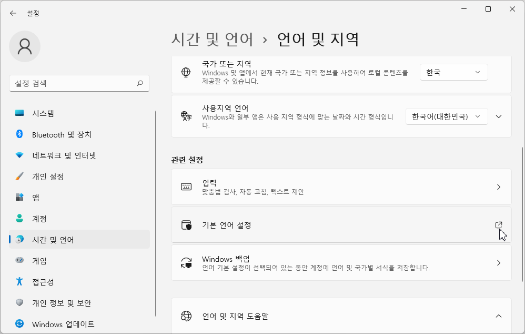Click the language icon beside 사용지역 언어

186,116
